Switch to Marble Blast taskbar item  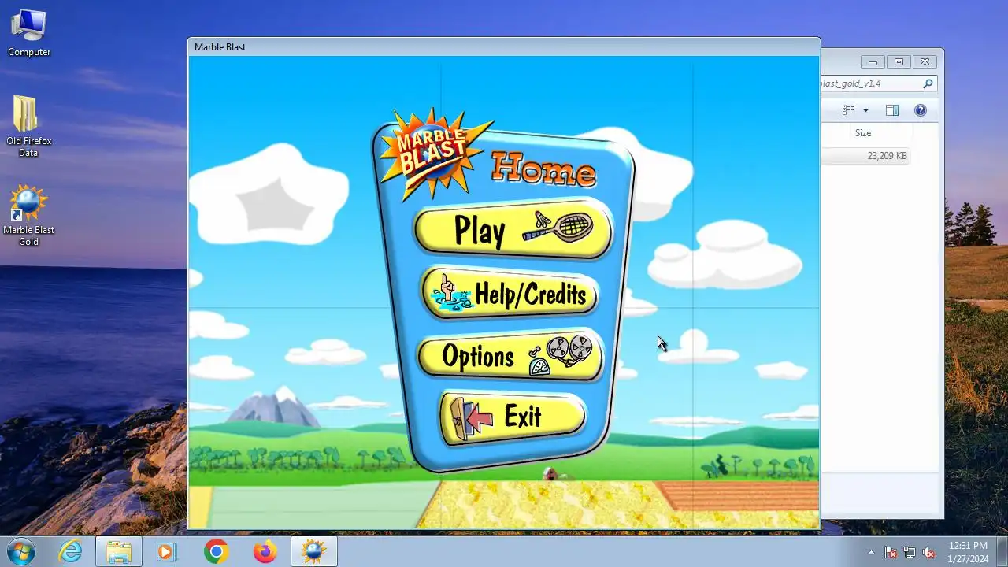click(x=314, y=551)
